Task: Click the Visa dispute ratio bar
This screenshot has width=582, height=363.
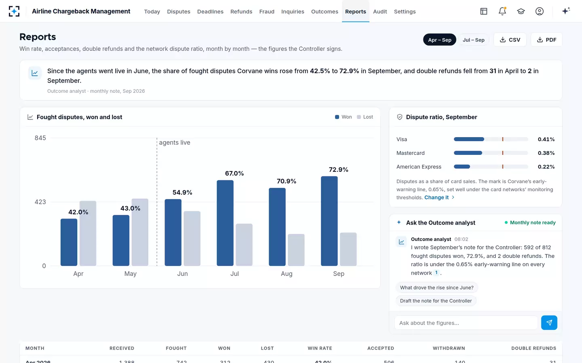Action: [x=491, y=139]
